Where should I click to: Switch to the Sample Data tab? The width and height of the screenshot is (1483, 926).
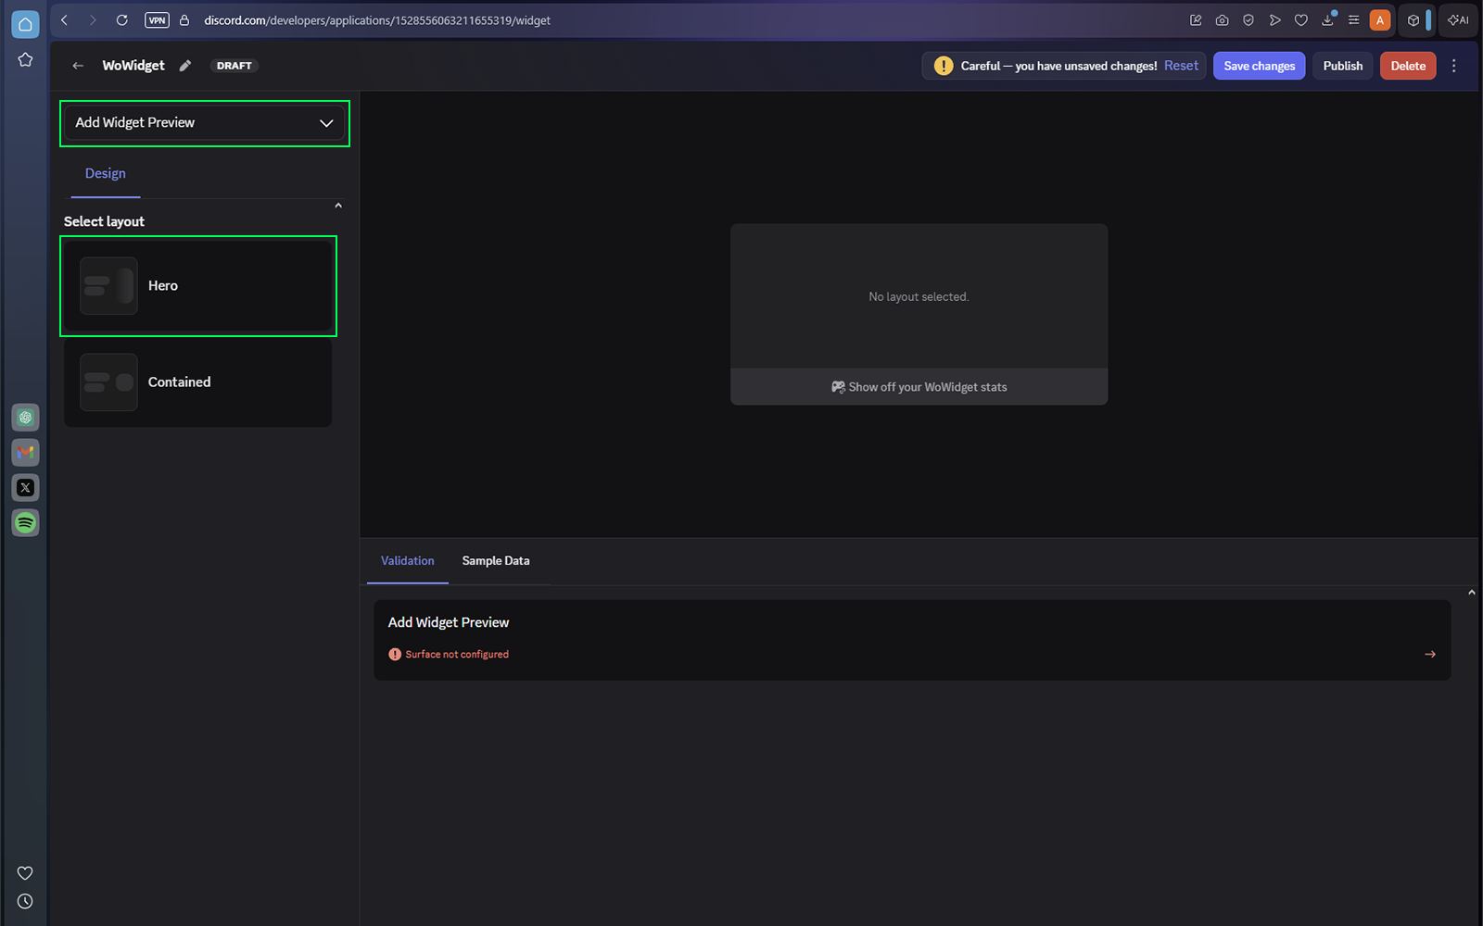pos(496,561)
